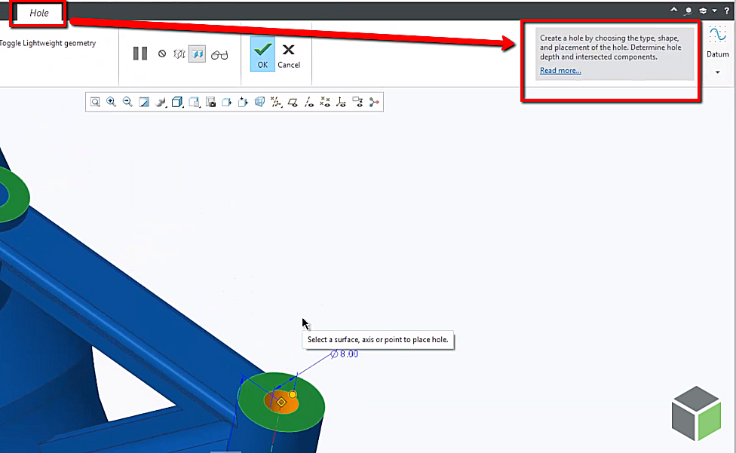Click the yellow diamond placement handle
The width and height of the screenshot is (736, 453).
click(281, 402)
